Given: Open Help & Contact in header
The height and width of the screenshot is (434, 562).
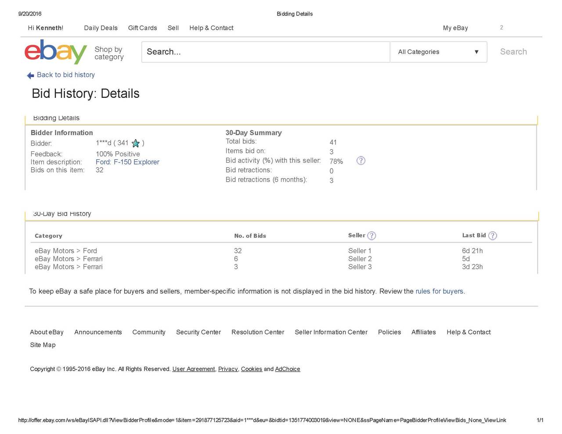Looking at the screenshot, I should 211,28.
